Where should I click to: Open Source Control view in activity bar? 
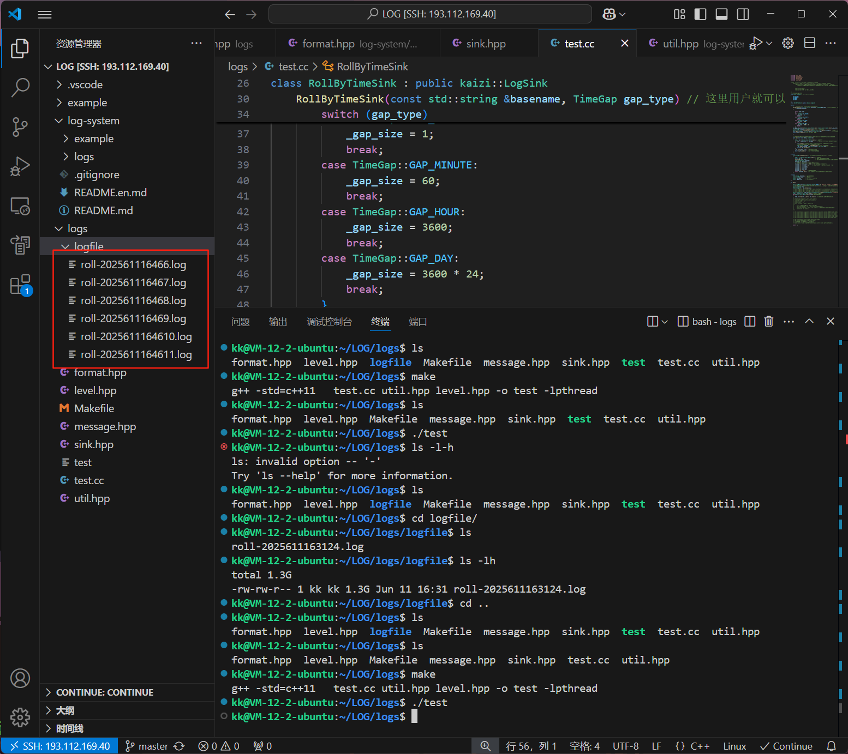point(20,127)
